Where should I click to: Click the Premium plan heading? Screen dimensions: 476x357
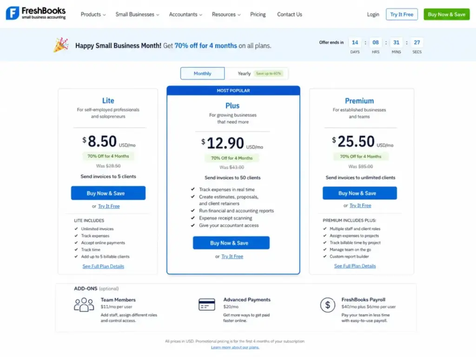click(359, 101)
